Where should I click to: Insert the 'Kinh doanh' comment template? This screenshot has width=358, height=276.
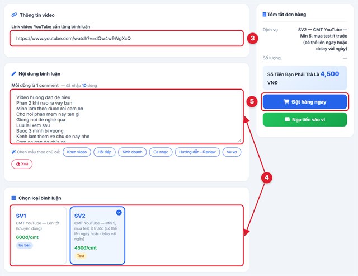[x=132, y=152]
